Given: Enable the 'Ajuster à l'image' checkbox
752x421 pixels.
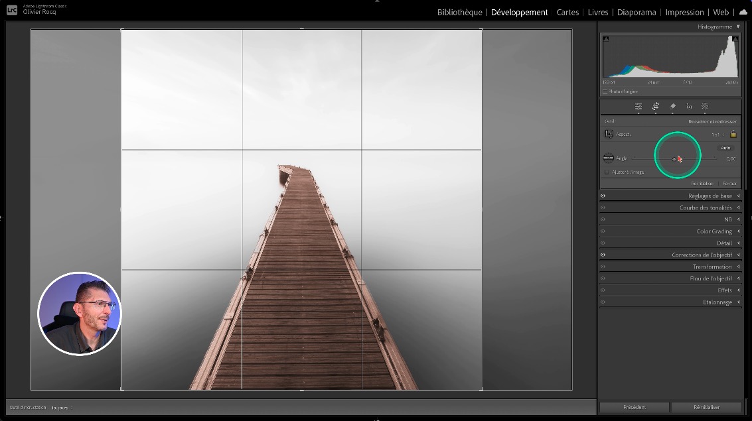Looking at the screenshot, I should click(606, 172).
